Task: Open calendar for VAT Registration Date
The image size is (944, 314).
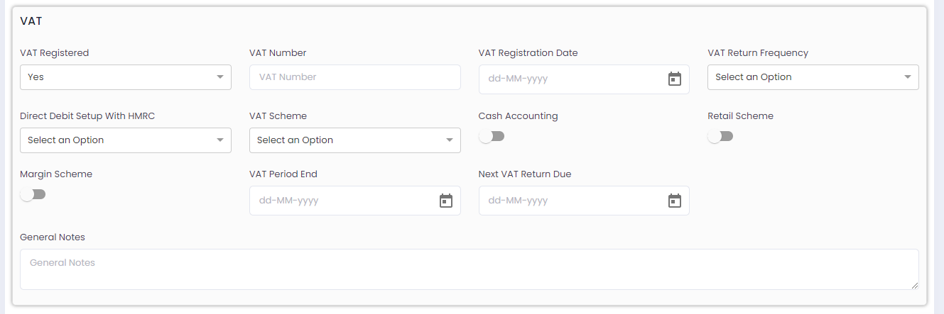Action: coord(675,79)
